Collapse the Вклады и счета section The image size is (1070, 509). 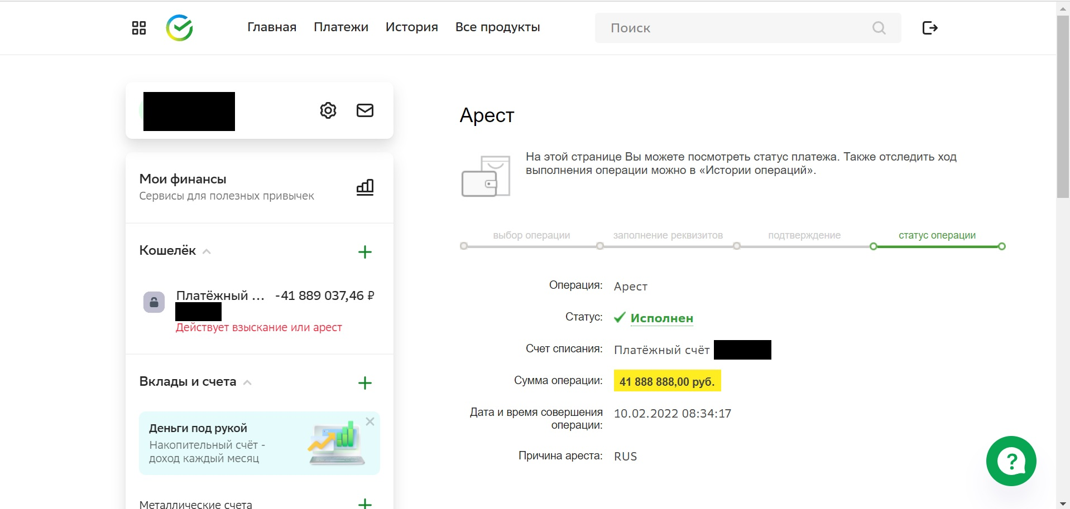click(x=247, y=382)
